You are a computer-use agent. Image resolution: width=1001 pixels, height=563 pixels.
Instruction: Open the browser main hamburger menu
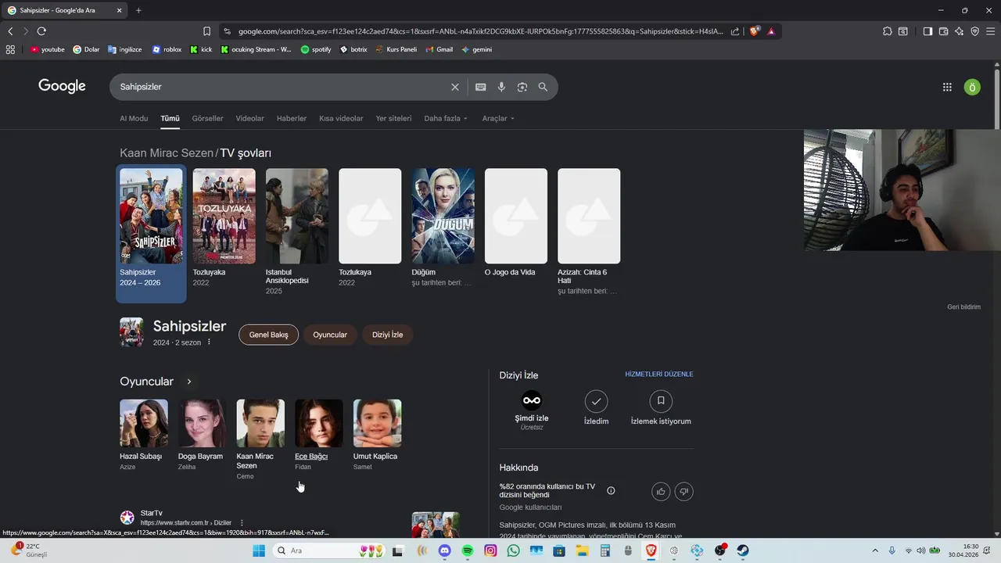pyautogui.click(x=990, y=31)
